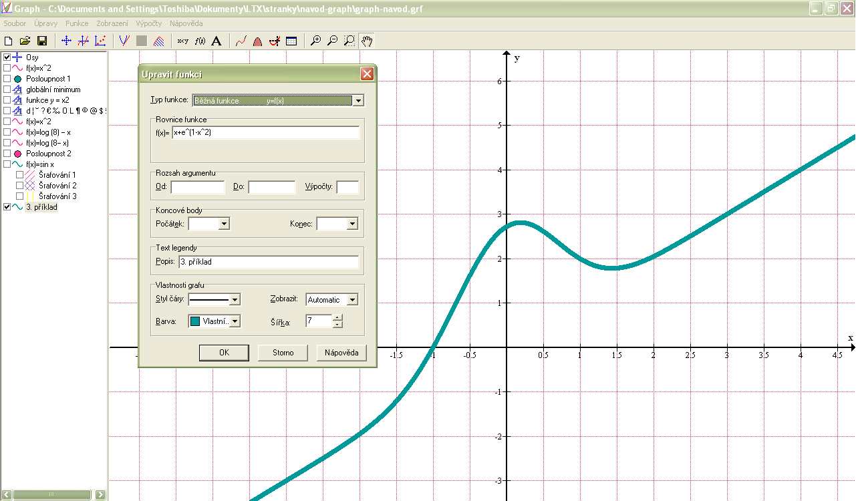This screenshot has width=856, height=501.
Task: Open the Výpočty menu
Action: tap(148, 23)
